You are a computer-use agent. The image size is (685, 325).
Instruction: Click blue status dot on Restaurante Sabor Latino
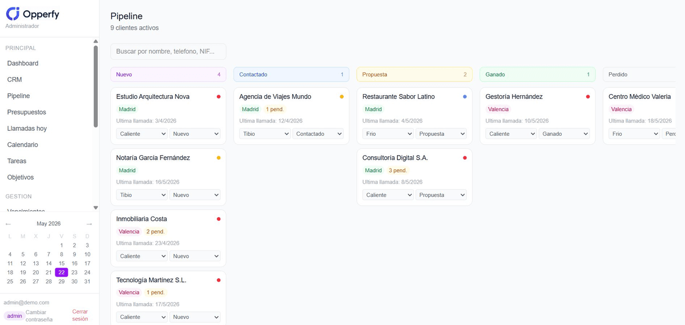[x=465, y=97]
